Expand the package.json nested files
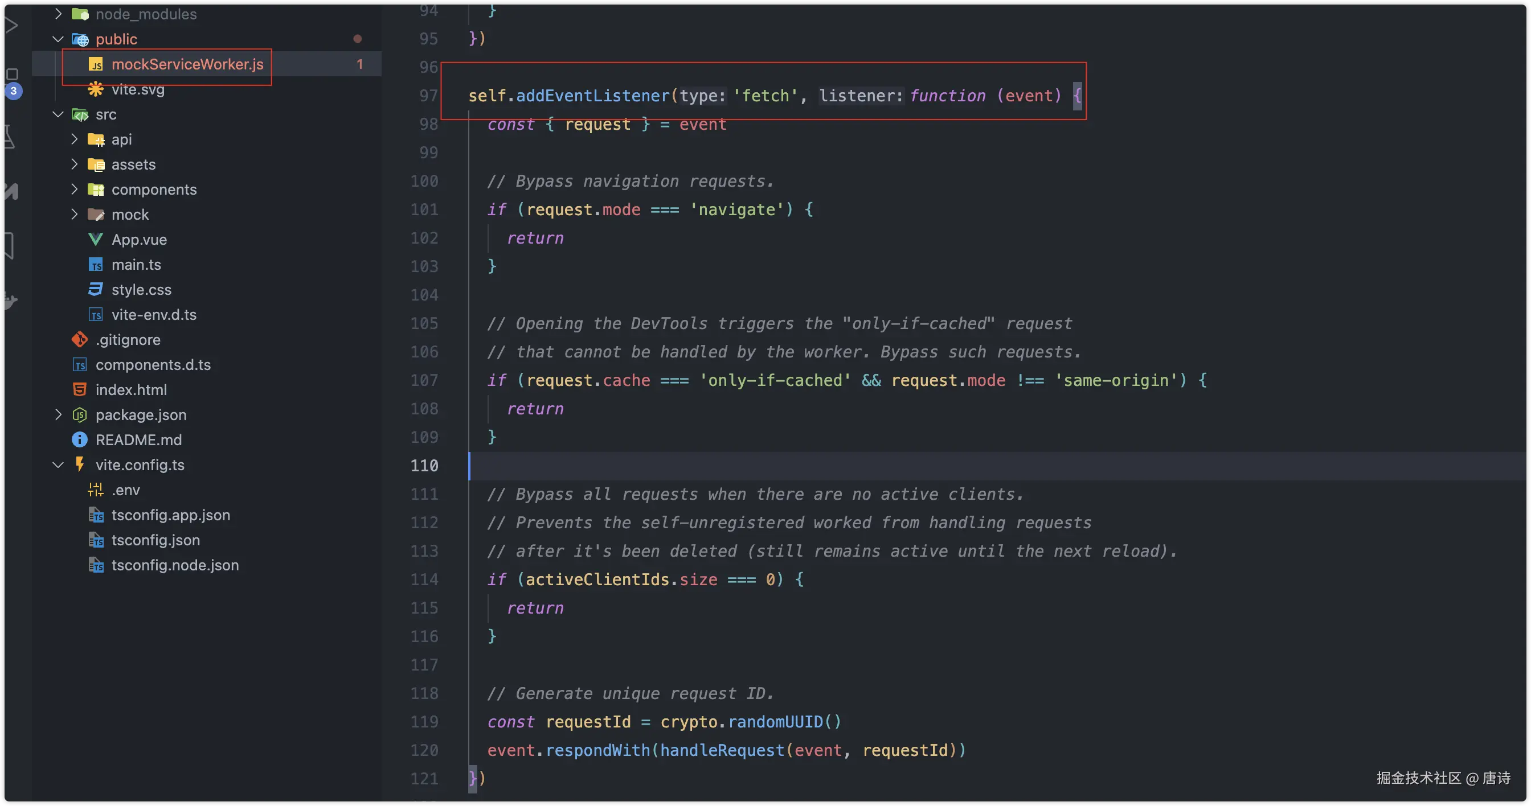Image resolution: width=1531 pixels, height=806 pixels. pyautogui.click(x=58, y=414)
